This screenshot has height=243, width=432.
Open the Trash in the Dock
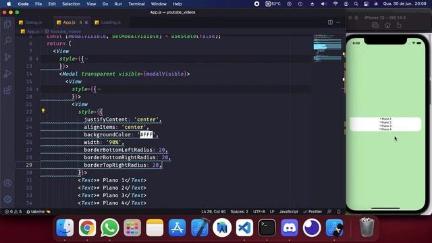(x=367, y=227)
